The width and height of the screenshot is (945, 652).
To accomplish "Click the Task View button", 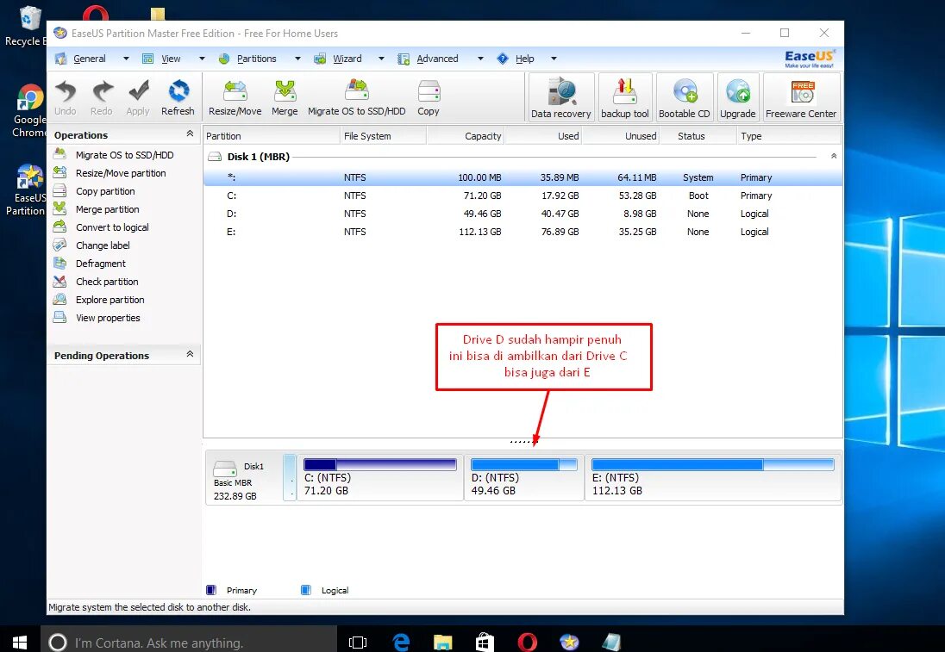I will pyautogui.click(x=358, y=642).
